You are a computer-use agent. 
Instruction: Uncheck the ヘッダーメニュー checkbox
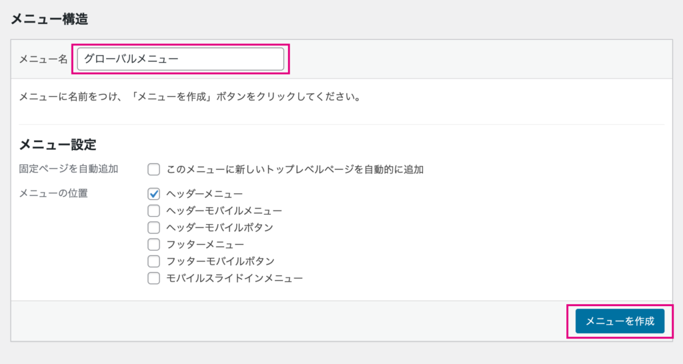click(154, 194)
